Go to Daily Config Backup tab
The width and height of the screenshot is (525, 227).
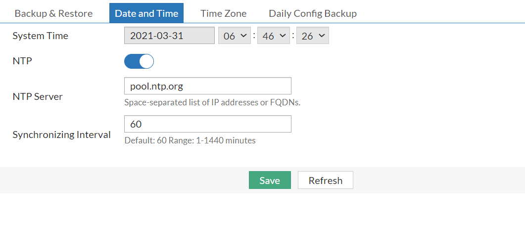[313, 13]
